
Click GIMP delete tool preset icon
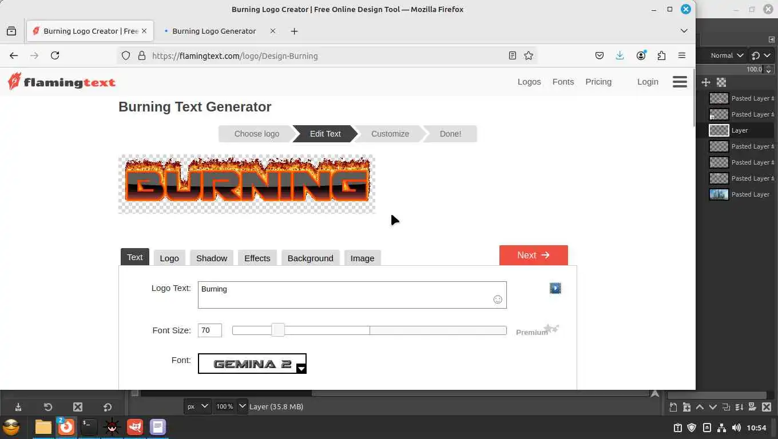click(78, 407)
